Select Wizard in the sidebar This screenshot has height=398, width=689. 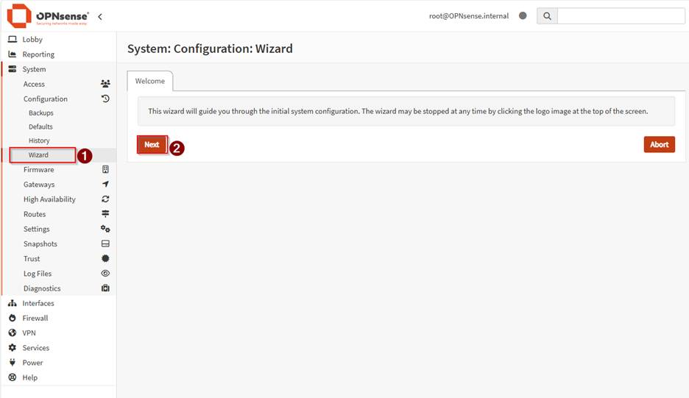(39, 155)
